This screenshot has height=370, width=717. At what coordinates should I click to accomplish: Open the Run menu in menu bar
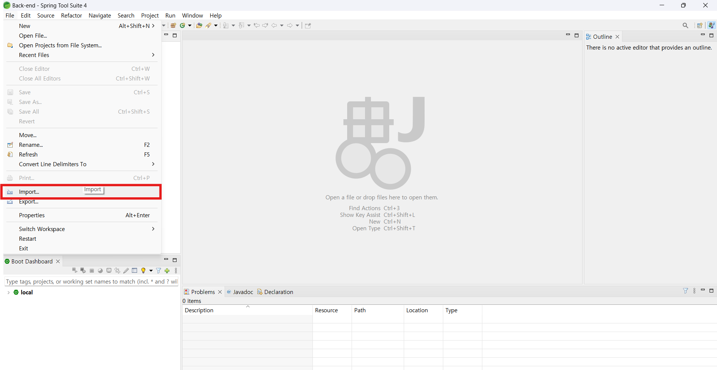click(170, 16)
